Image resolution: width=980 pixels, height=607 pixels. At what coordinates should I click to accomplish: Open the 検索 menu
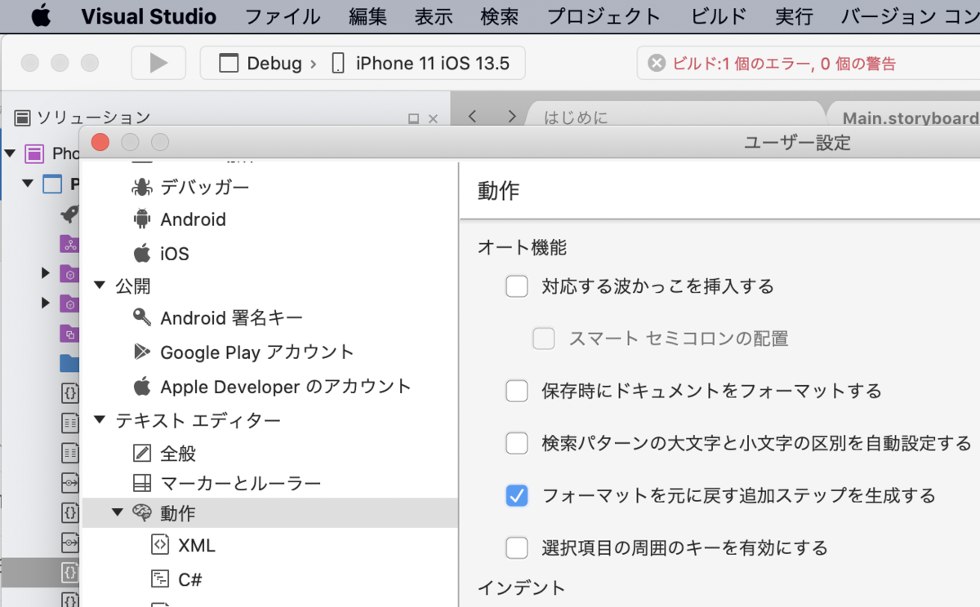[x=501, y=16]
